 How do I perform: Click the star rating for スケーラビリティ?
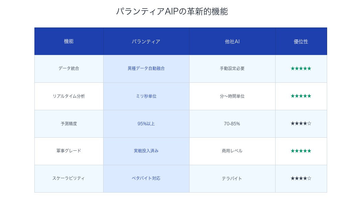pos(301,178)
